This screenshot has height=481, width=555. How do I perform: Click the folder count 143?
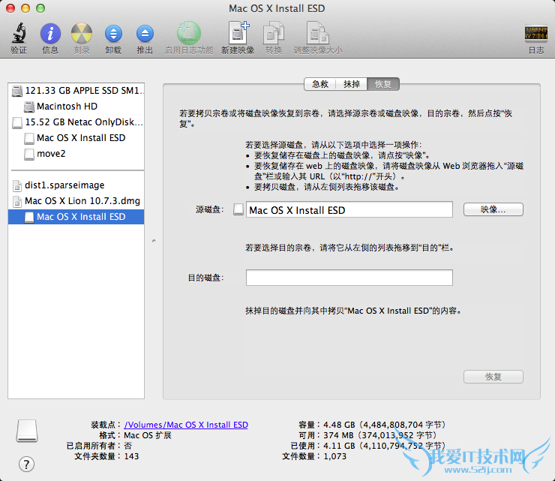[x=131, y=456]
